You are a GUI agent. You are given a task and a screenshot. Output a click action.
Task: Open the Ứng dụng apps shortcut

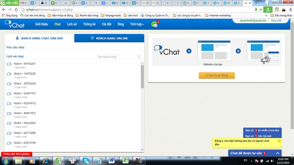[x=9, y=16]
